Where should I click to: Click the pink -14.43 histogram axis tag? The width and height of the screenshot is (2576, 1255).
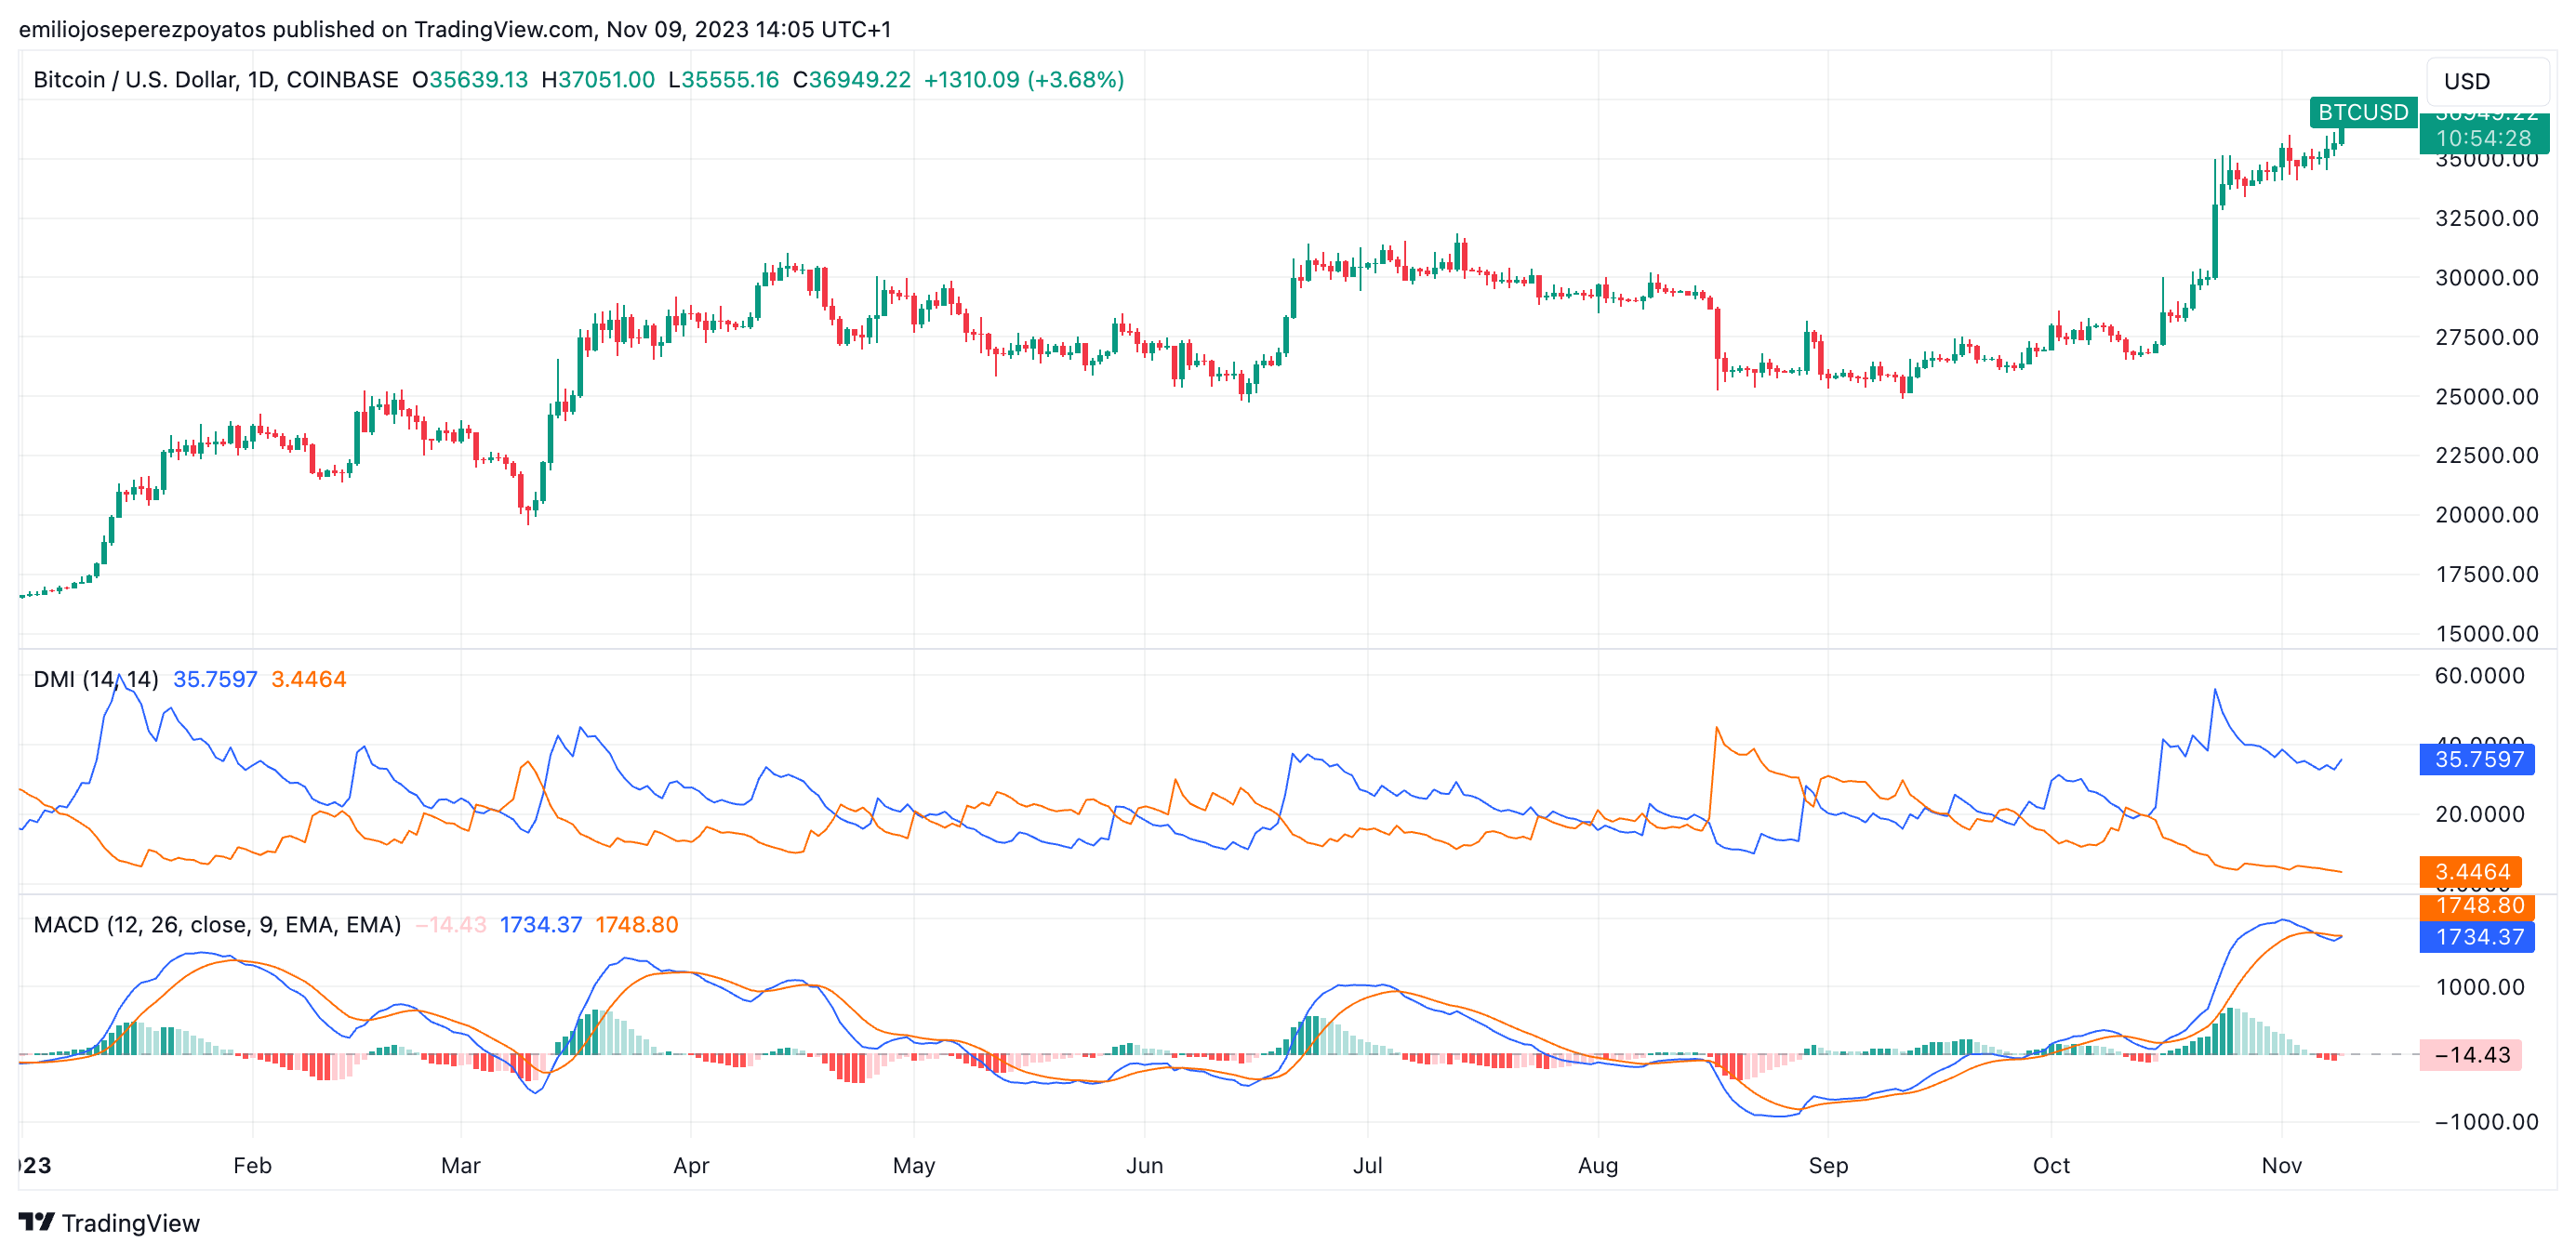(x=2471, y=1055)
